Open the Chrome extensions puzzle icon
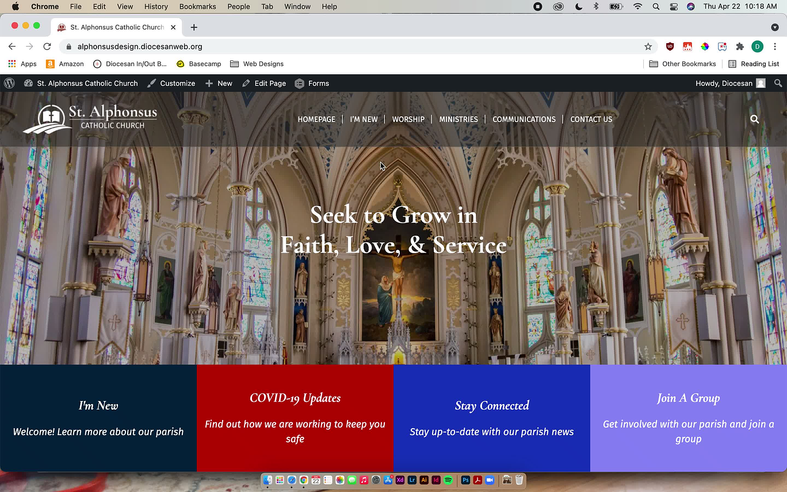The width and height of the screenshot is (787, 492). (740, 47)
